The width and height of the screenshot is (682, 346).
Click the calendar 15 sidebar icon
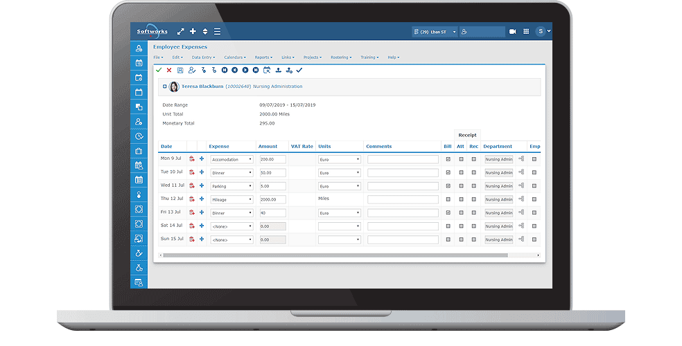tap(139, 63)
